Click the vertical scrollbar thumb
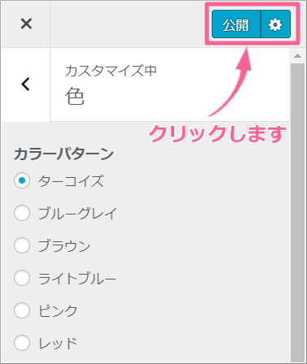Viewport: 307px width, 364px height. 298,213
